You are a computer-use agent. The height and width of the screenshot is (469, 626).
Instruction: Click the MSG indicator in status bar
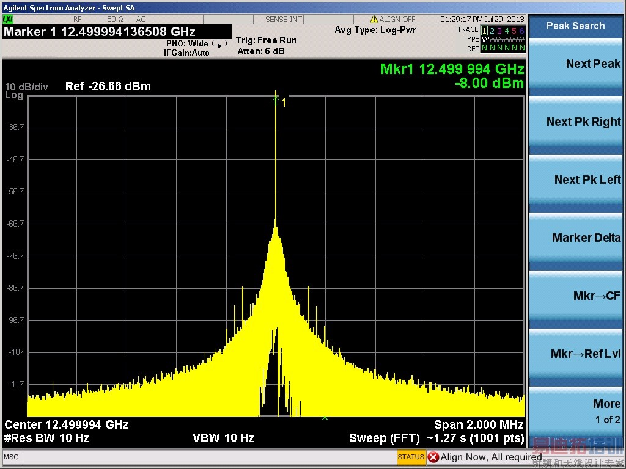pyautogui.click(x=10, y=457)
